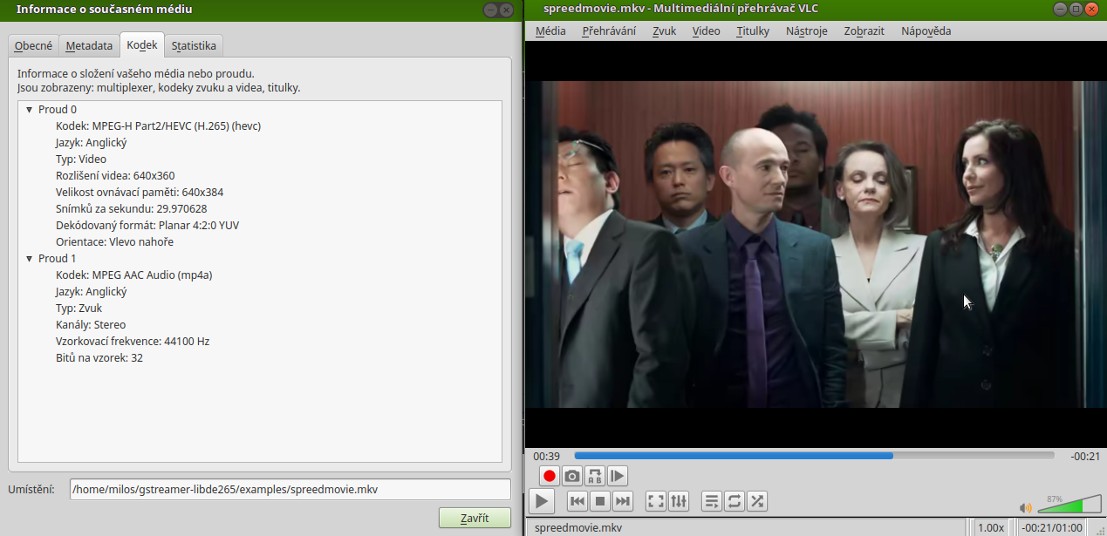This screenshot has width=1107, height=536.
Task: Open the Přehrávání menu
Action: coord(609,31)
